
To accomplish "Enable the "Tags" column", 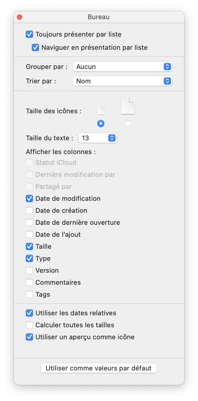I will (x=29, y=294).
